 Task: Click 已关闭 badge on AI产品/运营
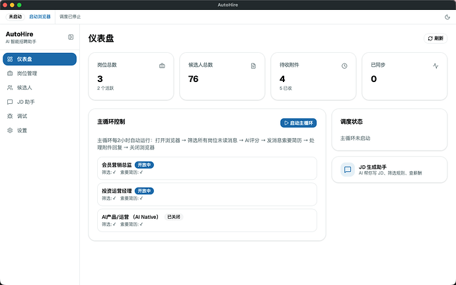tap(174, 217)
